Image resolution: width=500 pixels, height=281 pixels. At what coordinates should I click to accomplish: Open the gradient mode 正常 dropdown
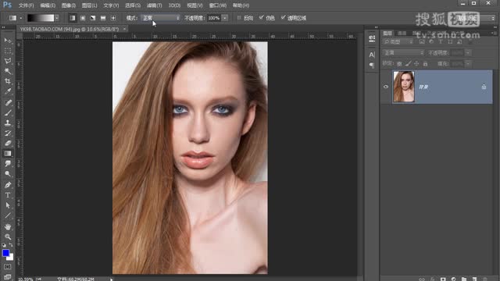(x=160, y=18)
